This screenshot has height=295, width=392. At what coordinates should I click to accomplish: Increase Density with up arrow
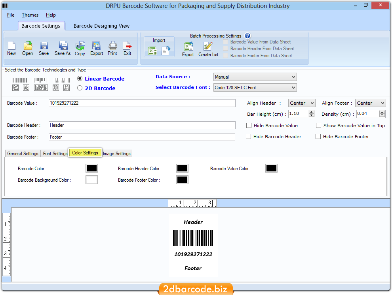tap(382, 112)
